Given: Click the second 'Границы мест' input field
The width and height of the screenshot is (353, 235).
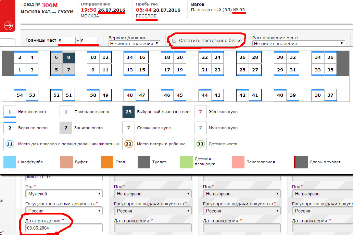Looking at the screenshot, I should click(89, 41).
